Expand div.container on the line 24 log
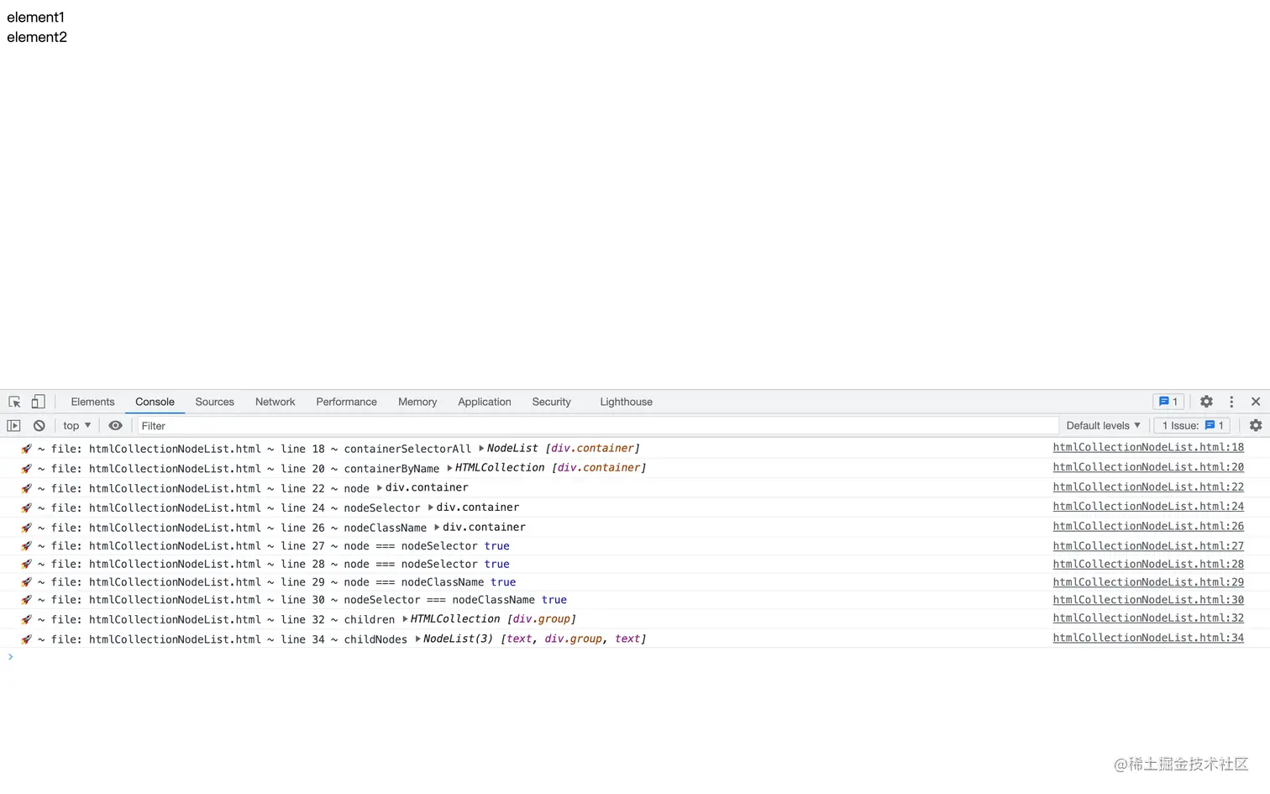This screenshot has width=1270, height=794. pos(431,507)
